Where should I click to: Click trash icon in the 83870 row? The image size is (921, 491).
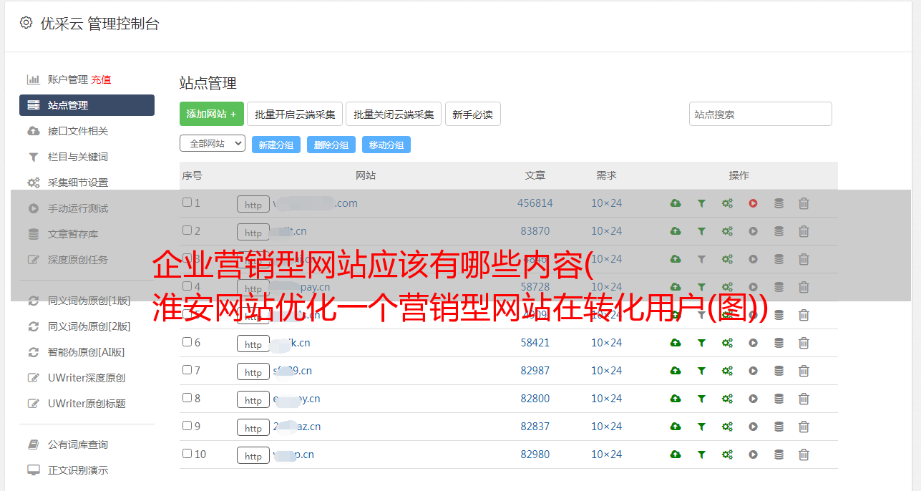pos(804,231)
